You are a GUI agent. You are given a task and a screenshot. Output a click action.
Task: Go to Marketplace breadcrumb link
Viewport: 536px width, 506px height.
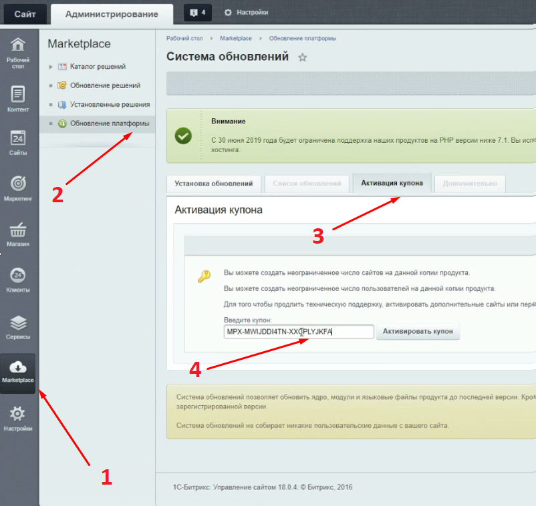(x=236, y=38)
